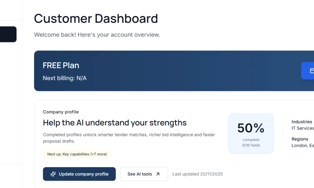Select the highlighted dark sidebar menu item
Image resolution: width=314 pixels, height=188 pixels.
tap(8, 34)
